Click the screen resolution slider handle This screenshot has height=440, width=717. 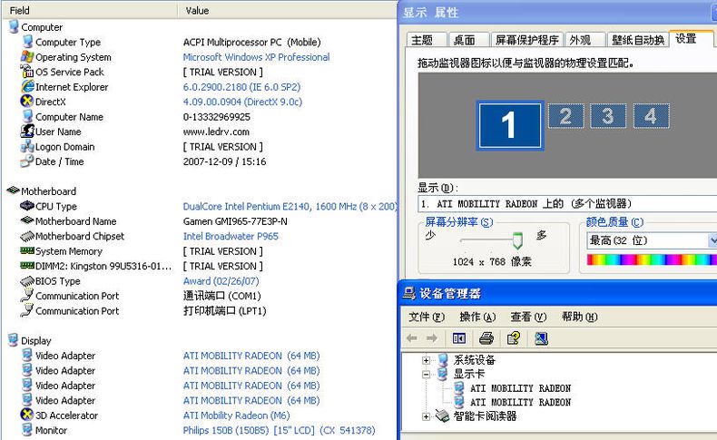[517, 240]
